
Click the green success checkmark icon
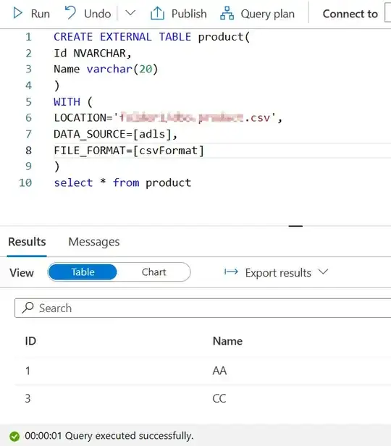[14, 436]
